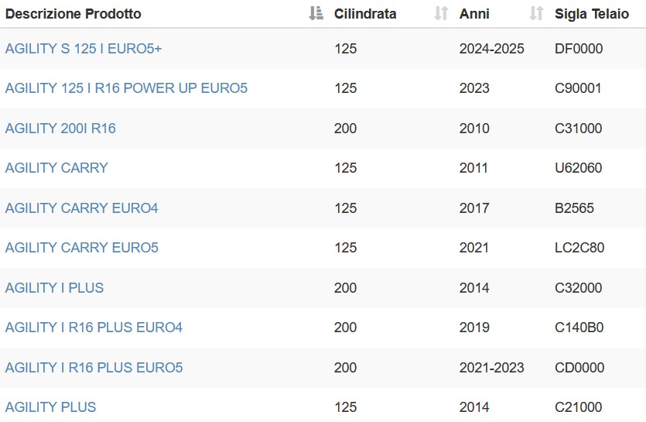Sort by Cilindrata using its arrows icon

[441, 13]
